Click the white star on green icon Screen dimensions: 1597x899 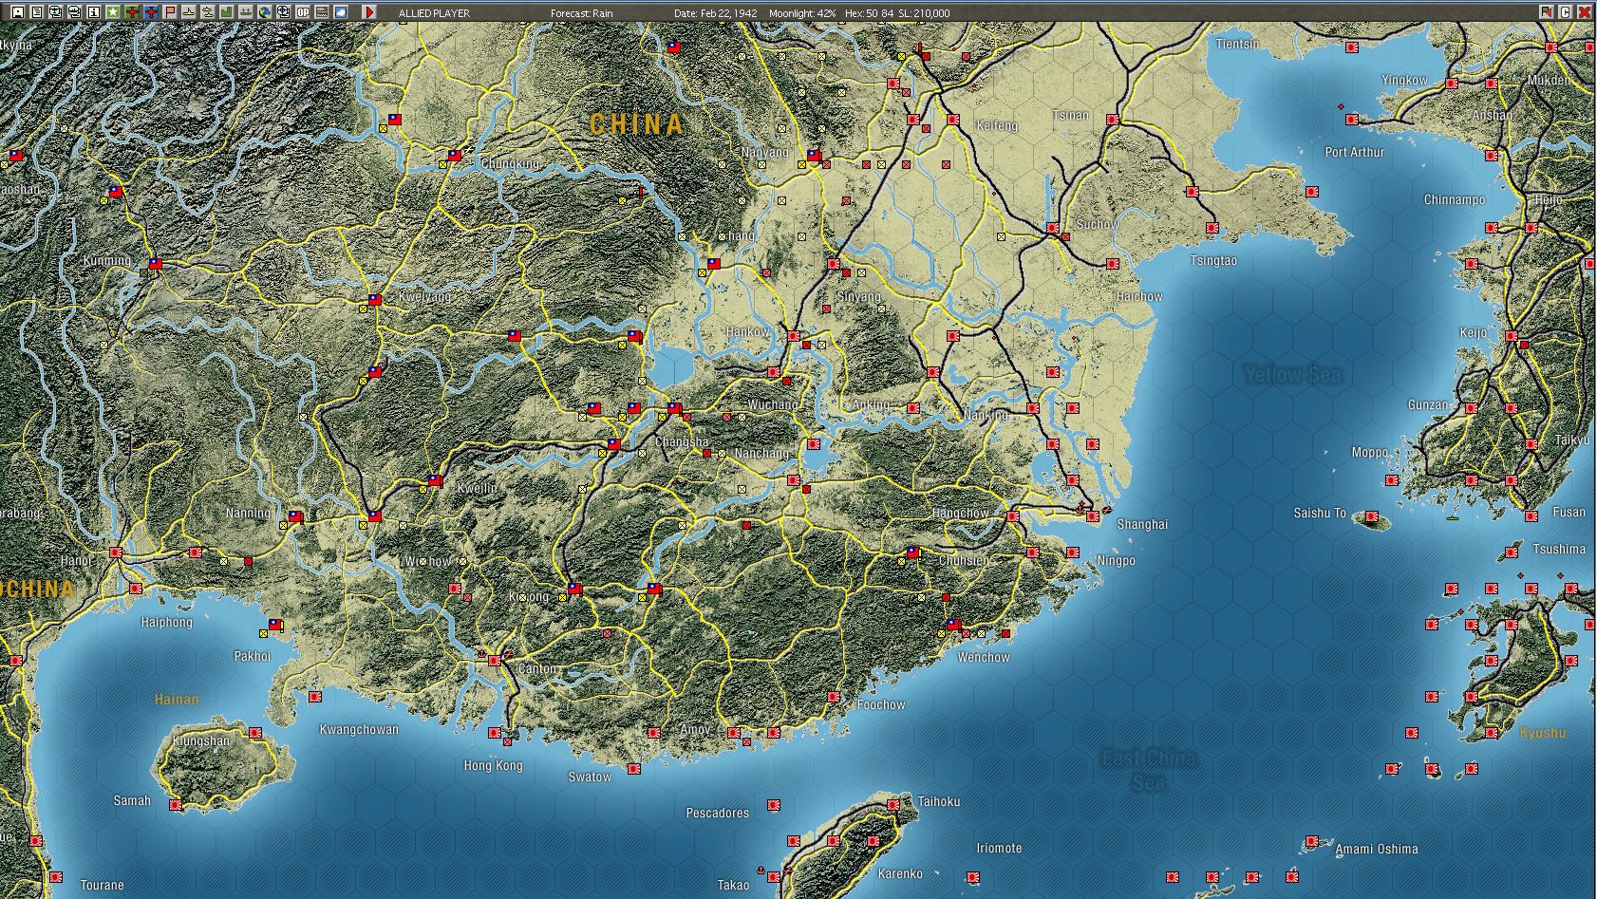coord(112,12)
